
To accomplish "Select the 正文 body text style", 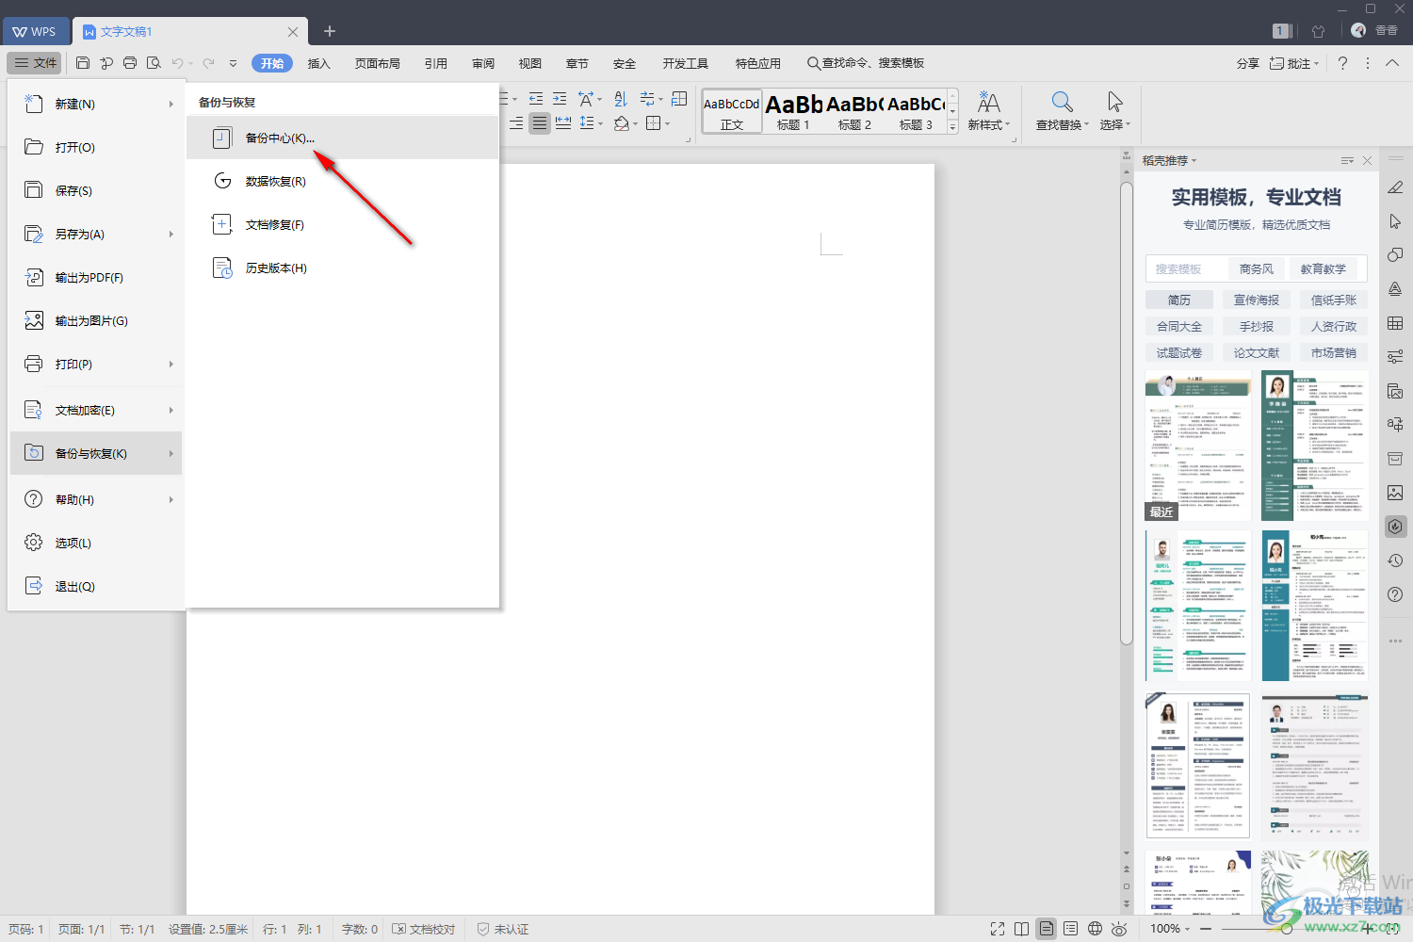I will [x=732, y=111].
